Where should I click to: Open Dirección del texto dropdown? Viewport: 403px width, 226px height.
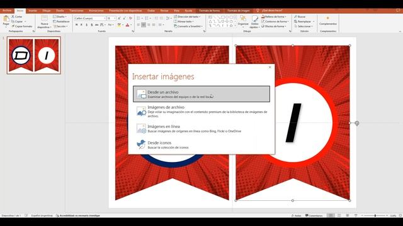(x=188, y=17)
